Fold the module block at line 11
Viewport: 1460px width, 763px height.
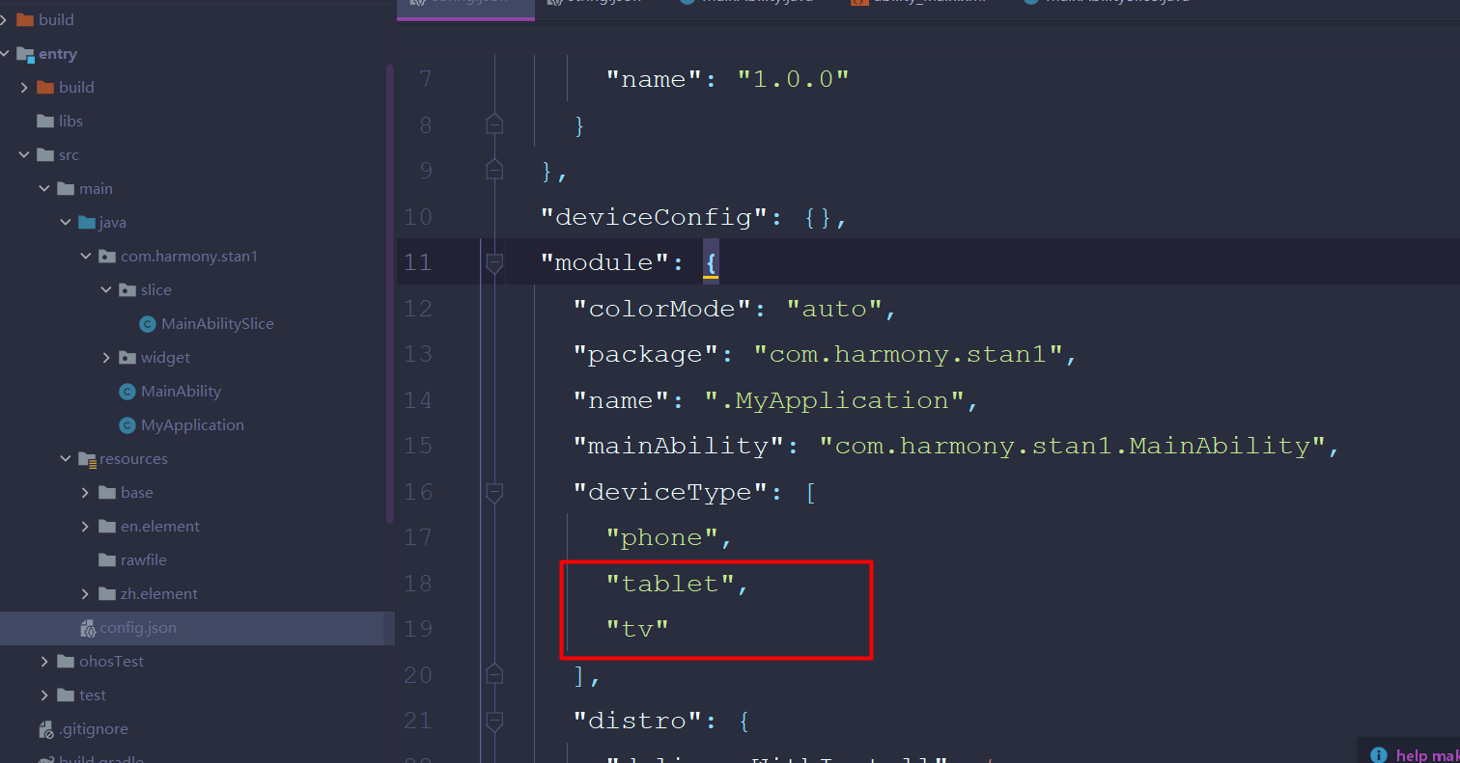pyautogui.click(x=494, y=262)
